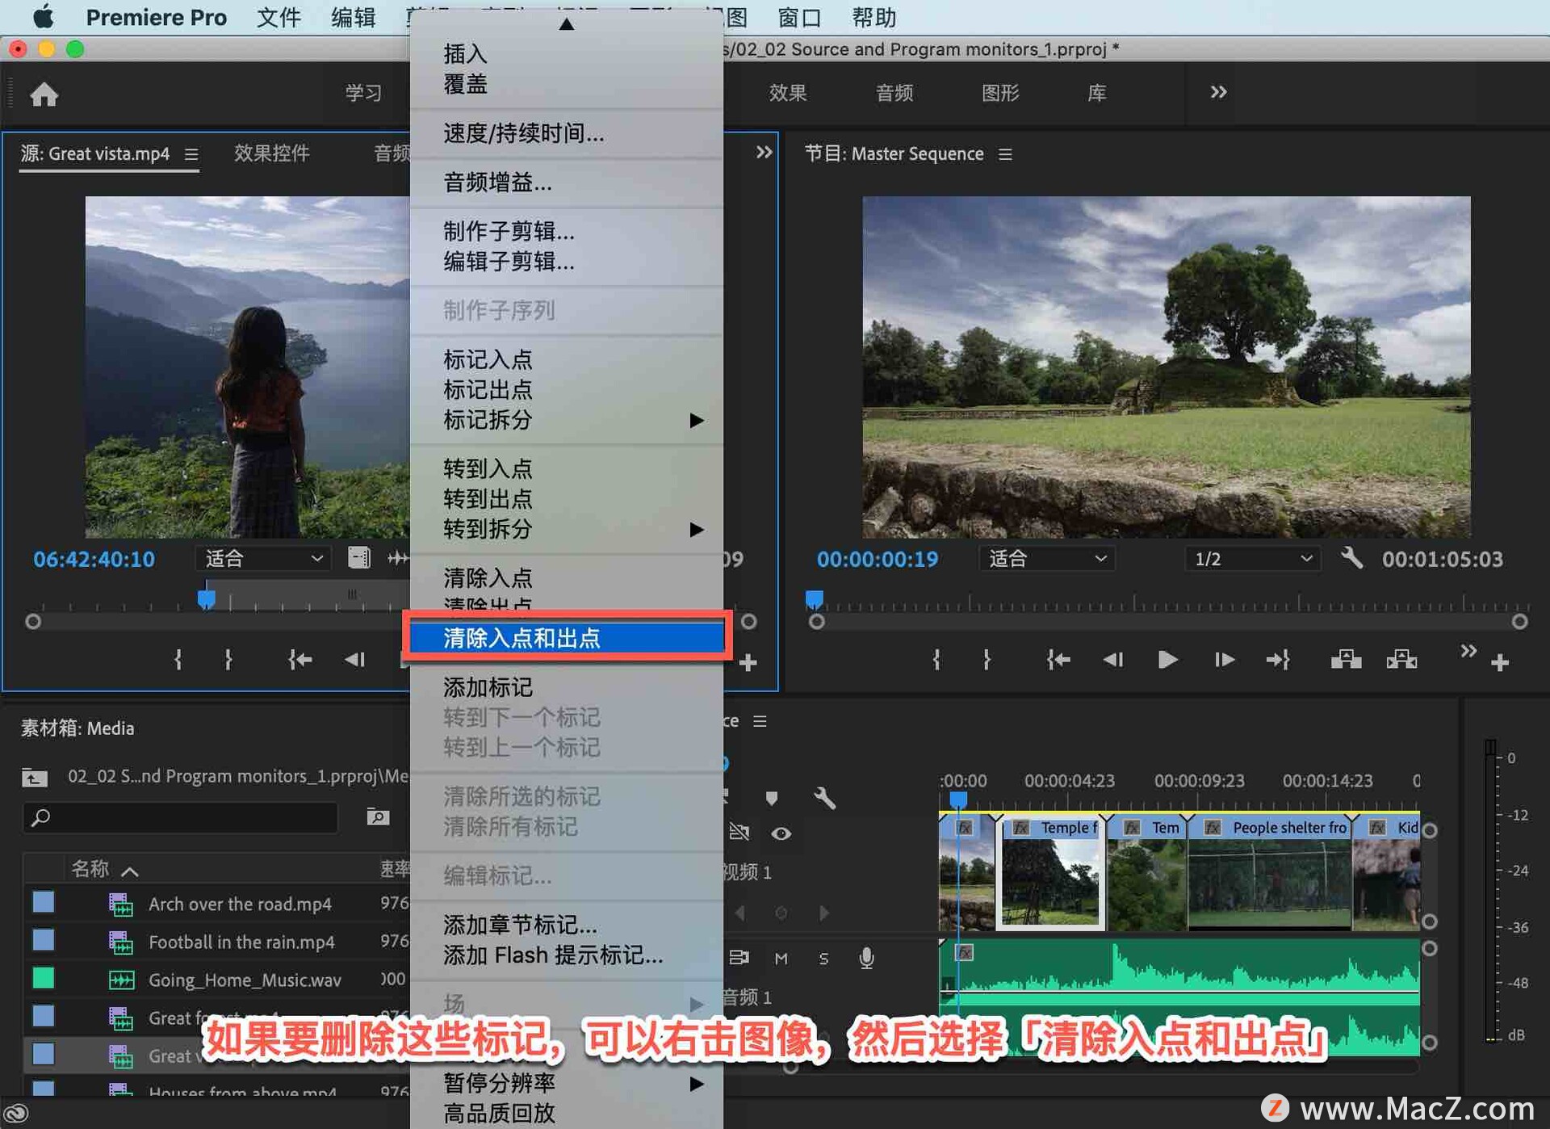Open playback resolution 1/2 dropdown

pyautogui.click(x=1251, y=558)
